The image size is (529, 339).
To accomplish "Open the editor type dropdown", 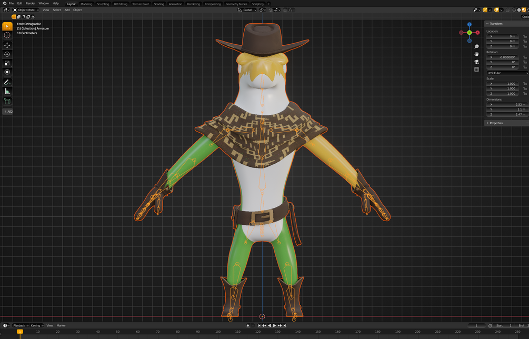I will tap(6, 10).
